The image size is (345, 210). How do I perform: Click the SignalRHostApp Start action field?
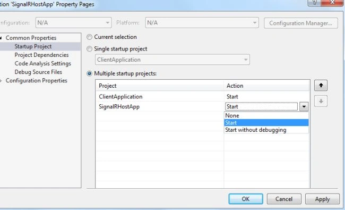click(x=261, y=107)
